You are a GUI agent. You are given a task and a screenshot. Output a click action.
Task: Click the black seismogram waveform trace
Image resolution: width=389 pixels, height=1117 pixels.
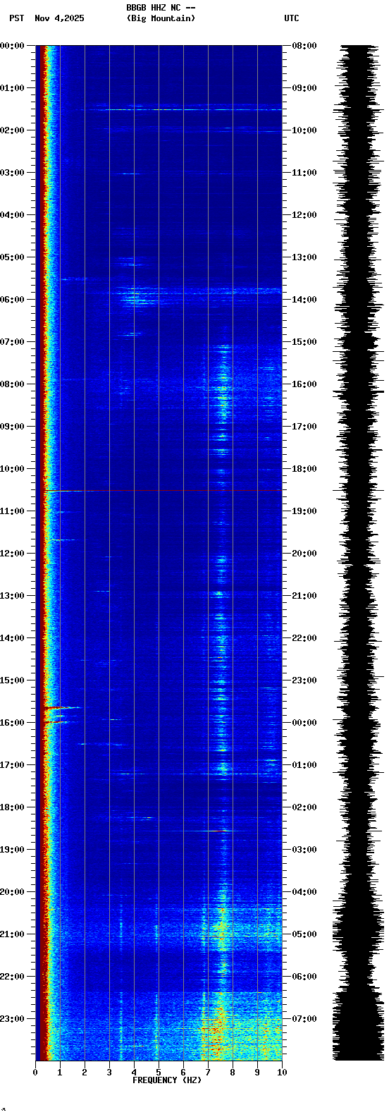358,553
